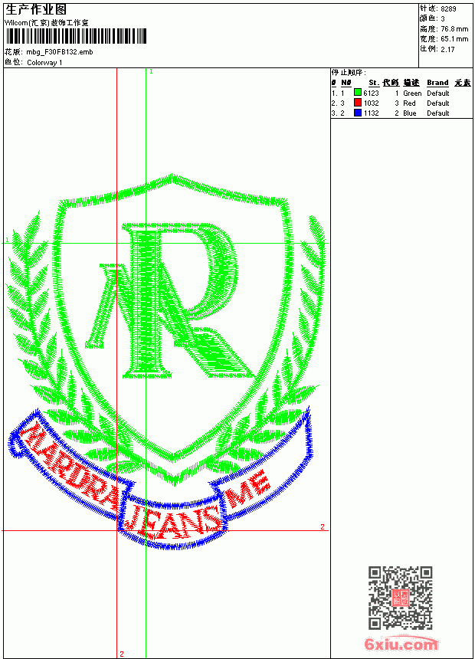Image resolution: width=475 pixels, height=659 pixels.
Task: Select the Green row description in stop sequence
Action: point(412,93)
